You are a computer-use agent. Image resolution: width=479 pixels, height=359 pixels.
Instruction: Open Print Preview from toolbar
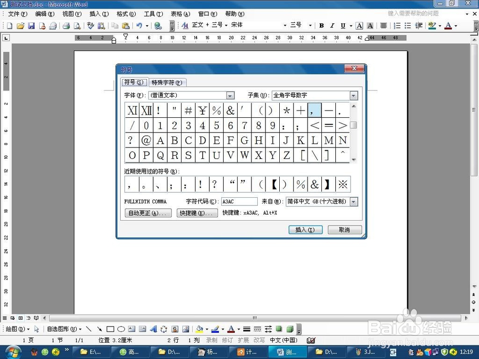(77, 26)
